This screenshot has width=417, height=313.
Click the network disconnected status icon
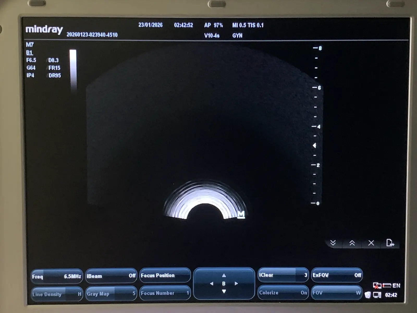377,285
